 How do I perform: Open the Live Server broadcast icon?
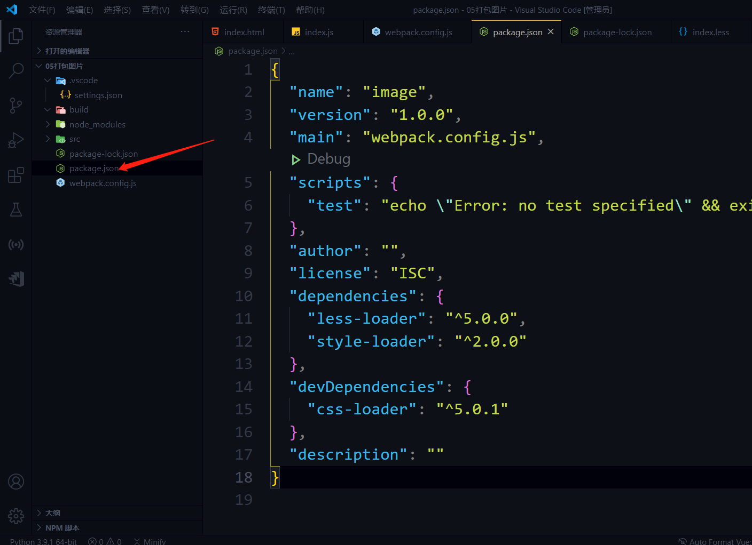click(16, 245)
